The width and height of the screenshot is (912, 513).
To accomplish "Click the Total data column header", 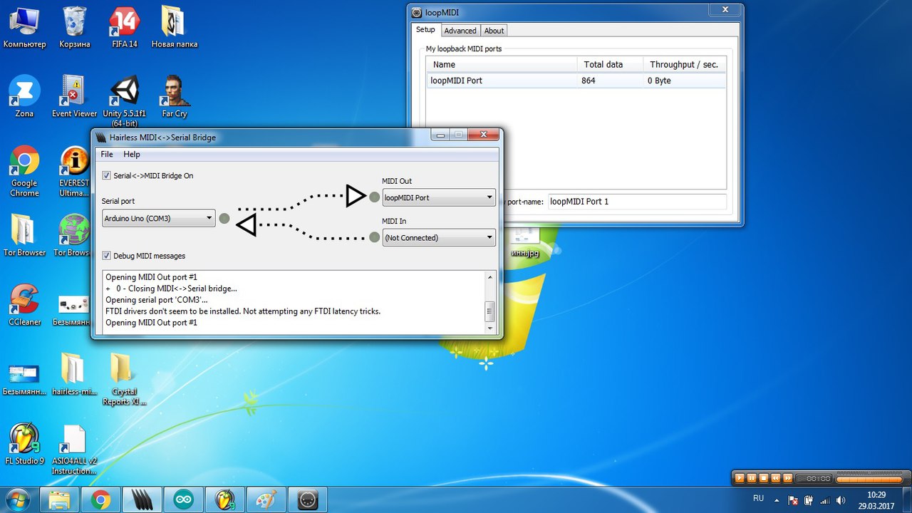I will click(x=610, y=64).
